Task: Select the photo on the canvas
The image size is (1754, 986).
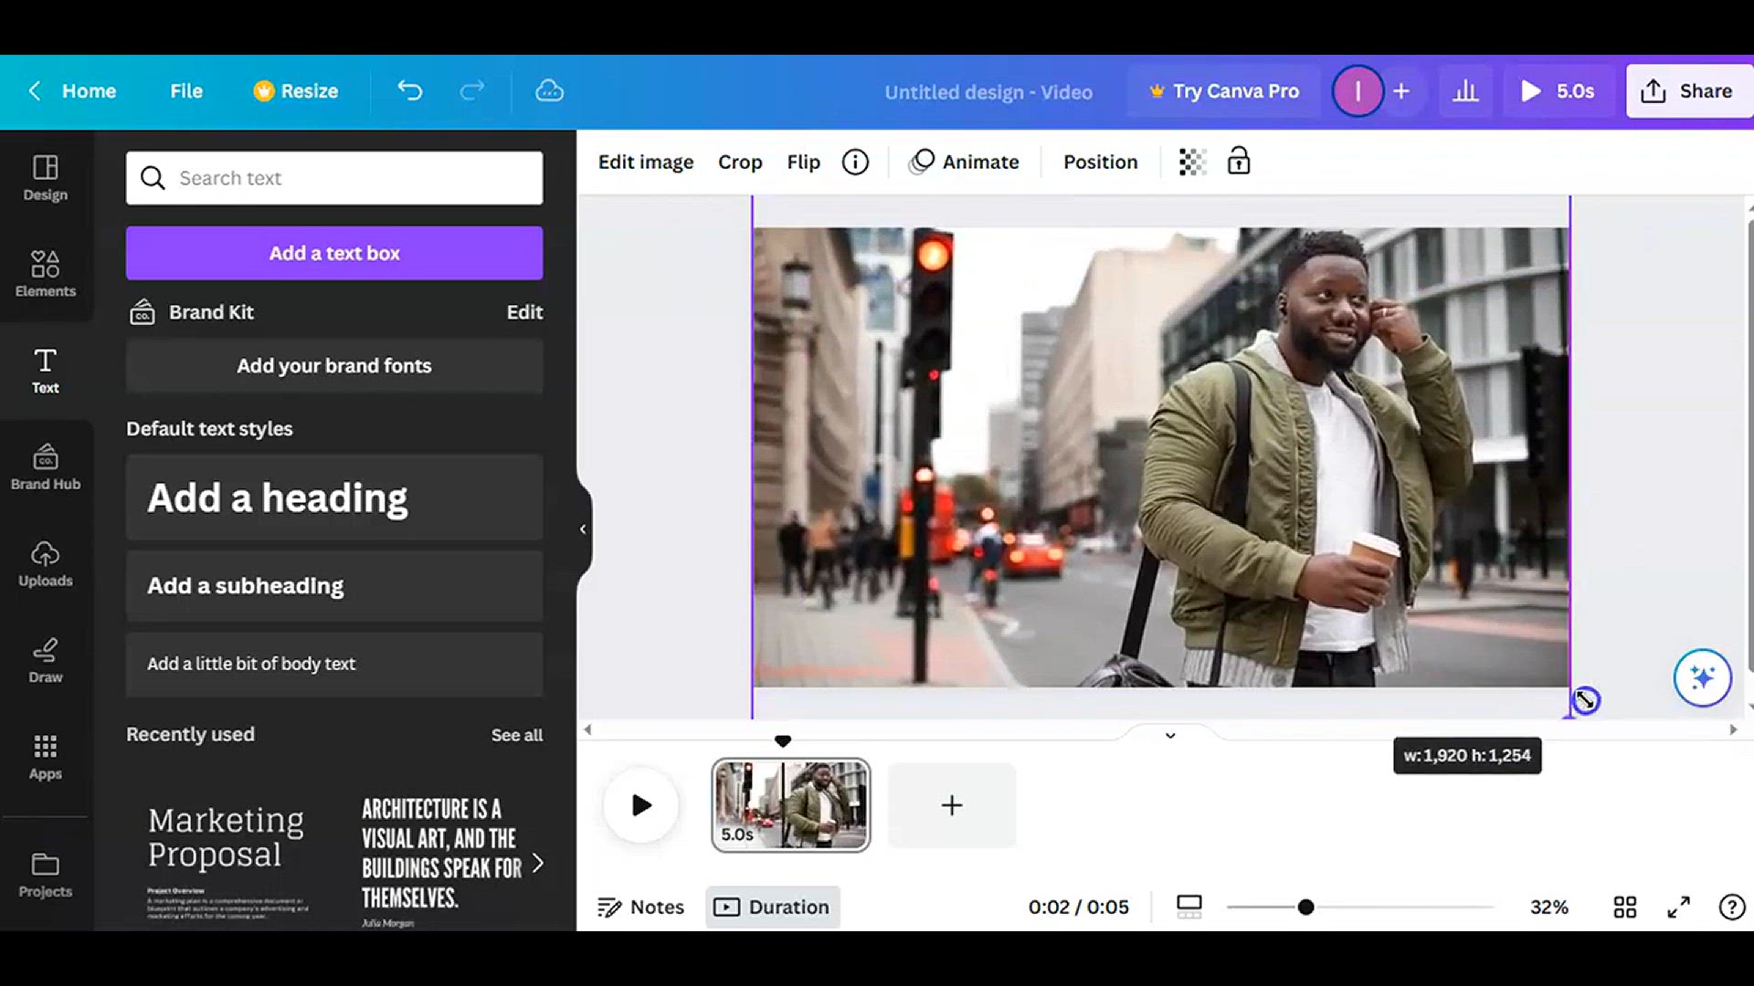Action: [1160, 456]
